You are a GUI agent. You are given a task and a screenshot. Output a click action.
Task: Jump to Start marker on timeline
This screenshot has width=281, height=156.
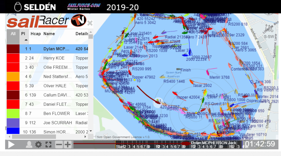tap(120, 147)
